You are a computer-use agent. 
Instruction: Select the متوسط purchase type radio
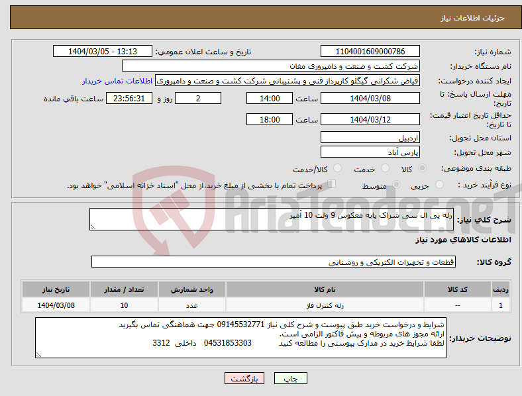click(x=397, y=184)
